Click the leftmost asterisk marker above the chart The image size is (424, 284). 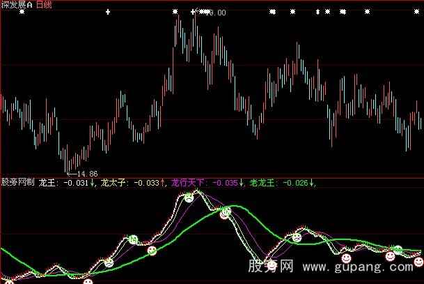point(22,12)
